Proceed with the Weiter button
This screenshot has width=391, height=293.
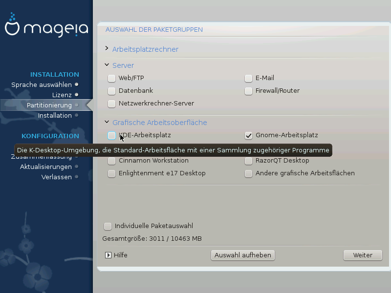click(x=363, y=255)
